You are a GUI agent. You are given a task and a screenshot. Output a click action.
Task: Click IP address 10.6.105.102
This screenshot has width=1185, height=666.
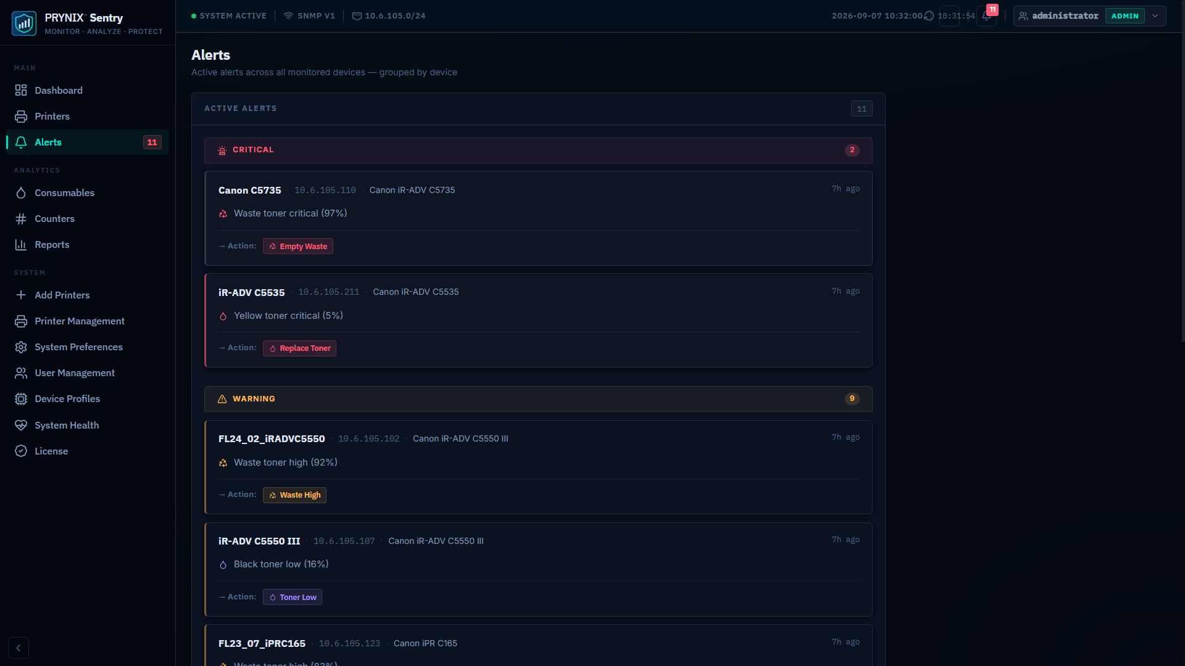click(x=369, y=438)
